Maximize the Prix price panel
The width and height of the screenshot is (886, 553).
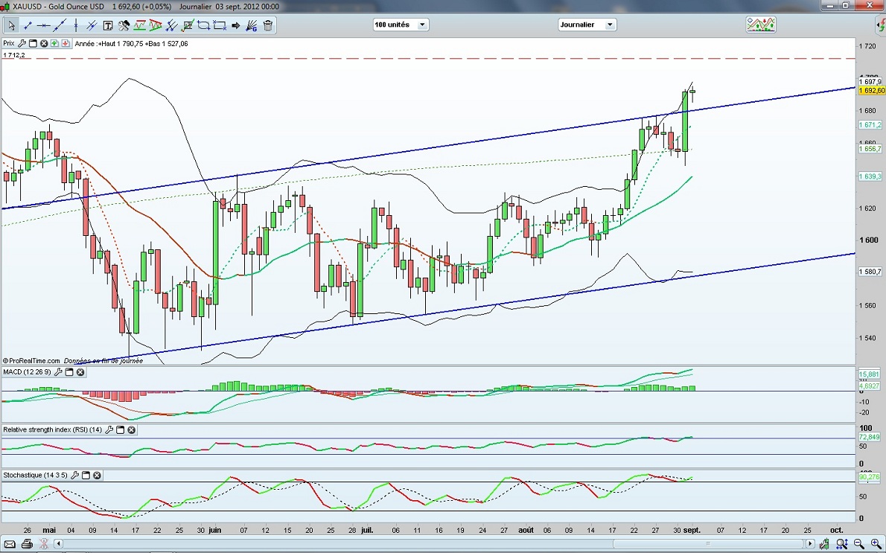33,44
